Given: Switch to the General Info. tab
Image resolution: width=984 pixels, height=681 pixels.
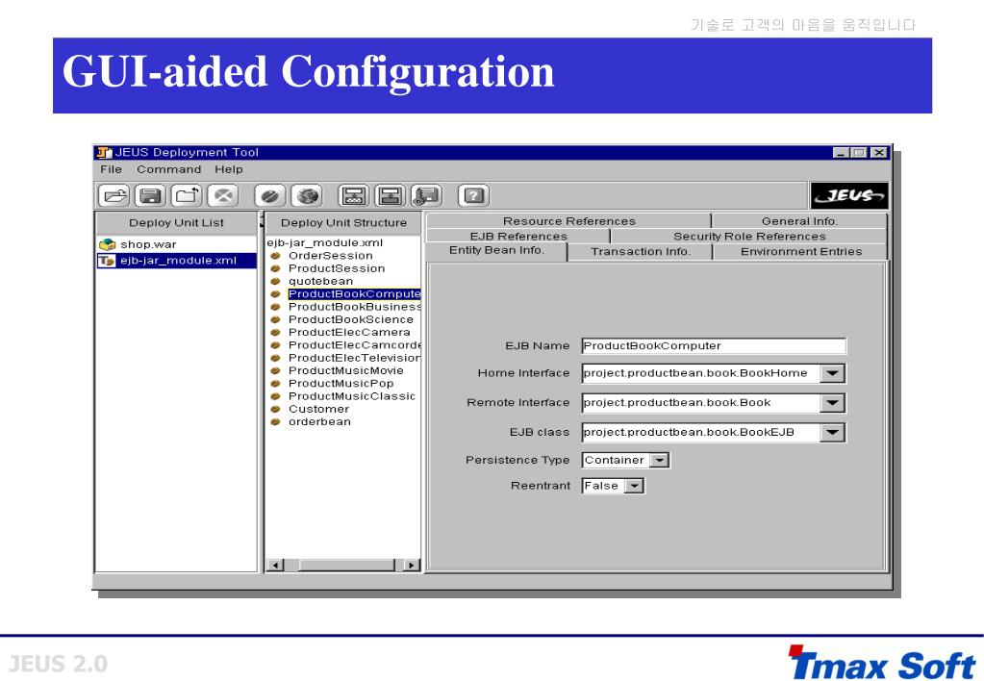Looking at the screenshot, I should pos(799,221).
